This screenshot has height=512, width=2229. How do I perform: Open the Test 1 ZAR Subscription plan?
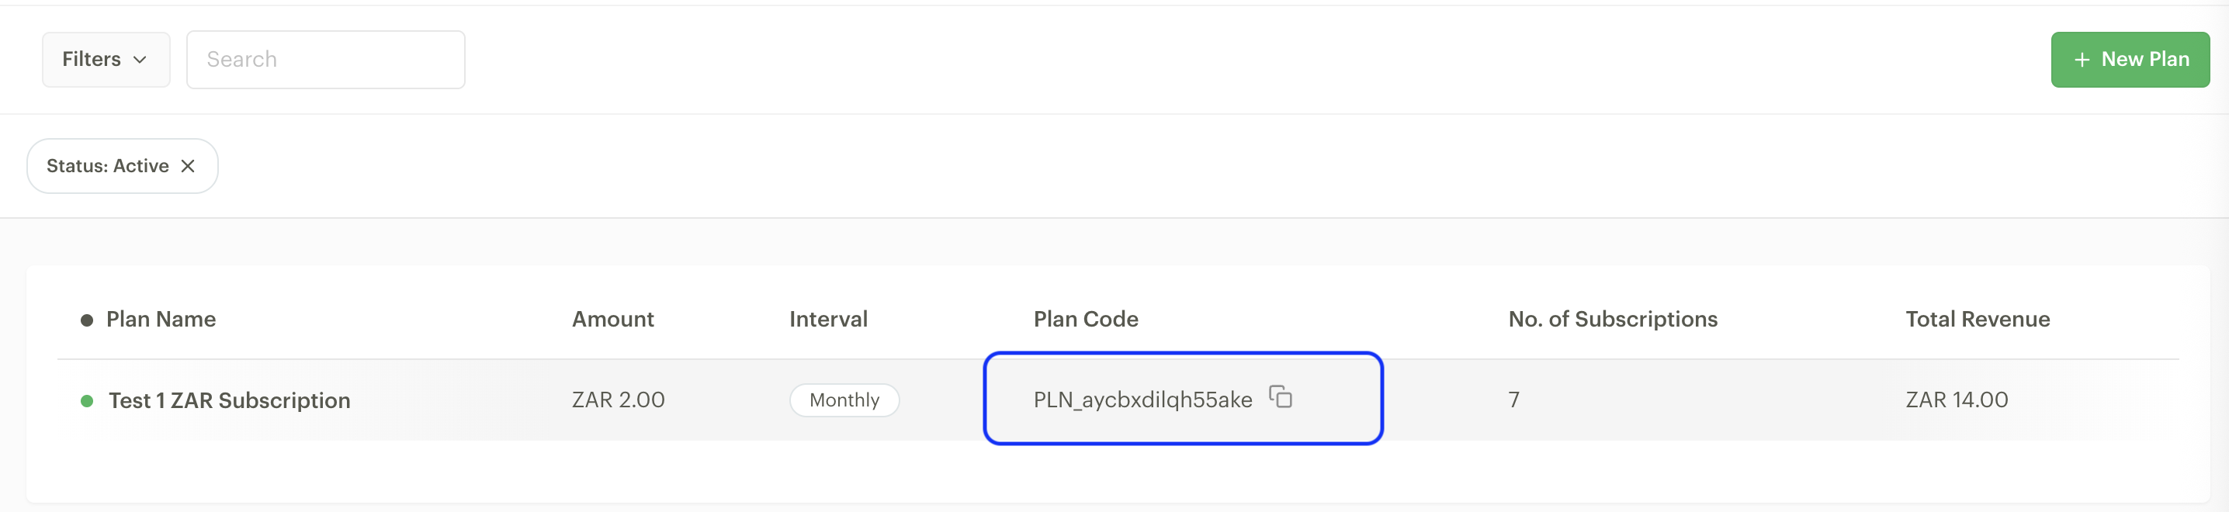pos(229,400)
